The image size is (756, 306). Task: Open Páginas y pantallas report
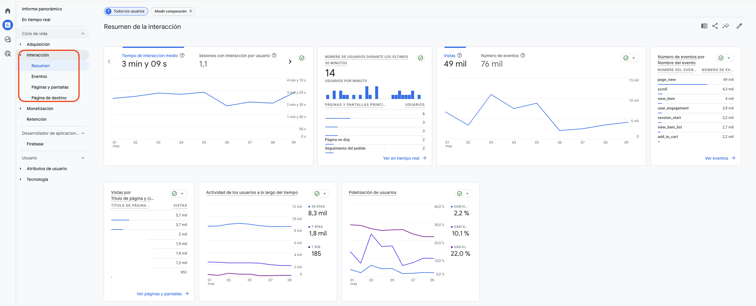[x=50, y=87]
